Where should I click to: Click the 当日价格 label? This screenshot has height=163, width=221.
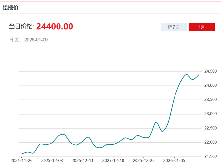(x=21, y=27)
